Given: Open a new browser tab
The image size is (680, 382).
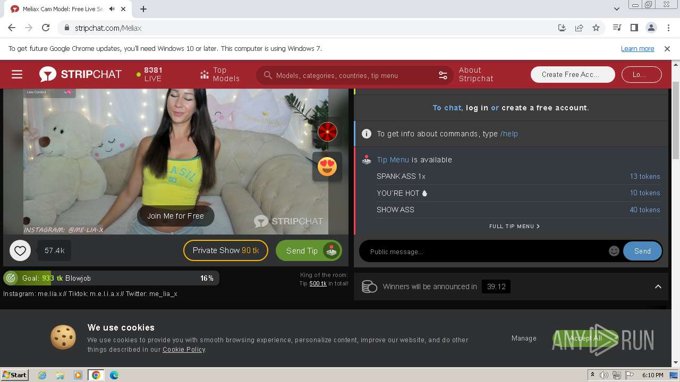Looking at the screenshot, I should [x=143, y=9].
